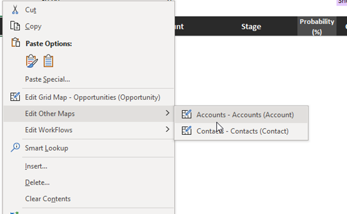The width and height of the screenshot is (347, 214).
Task: Click the Stage column header
Action: (251, 27)
